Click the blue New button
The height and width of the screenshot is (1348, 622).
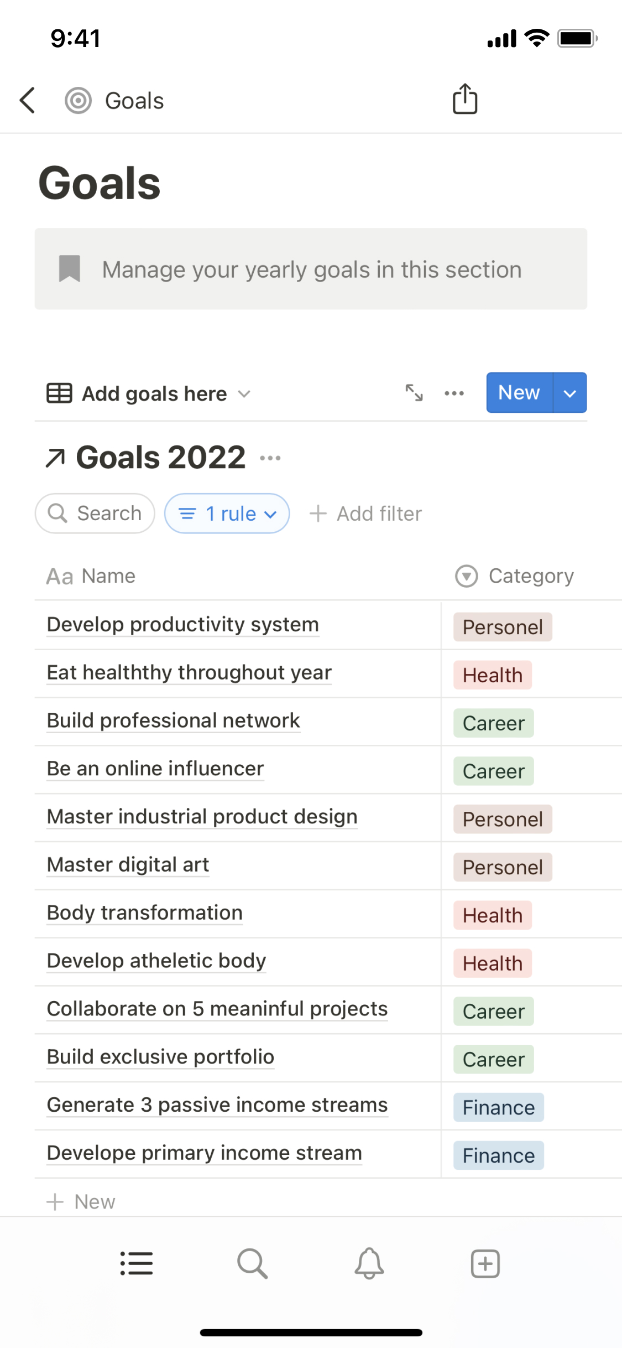pos(519,393)
